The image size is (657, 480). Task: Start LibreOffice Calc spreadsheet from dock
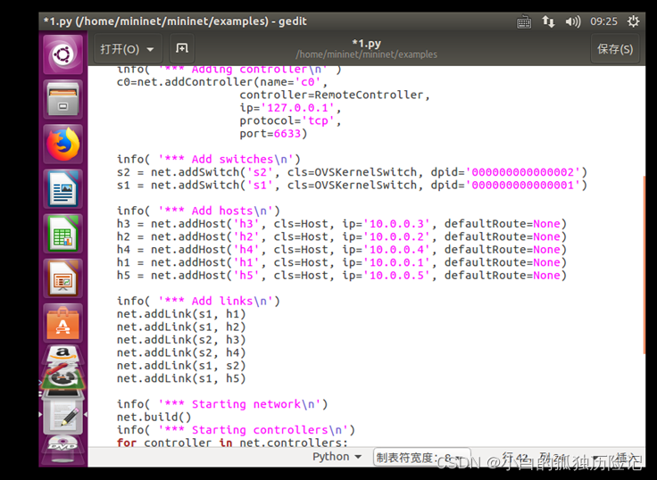click(x=62, y=234)
